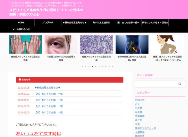The image size is (188, 137).
Task: Click the 2021.08.03 date text
Action: coord(23,112)
